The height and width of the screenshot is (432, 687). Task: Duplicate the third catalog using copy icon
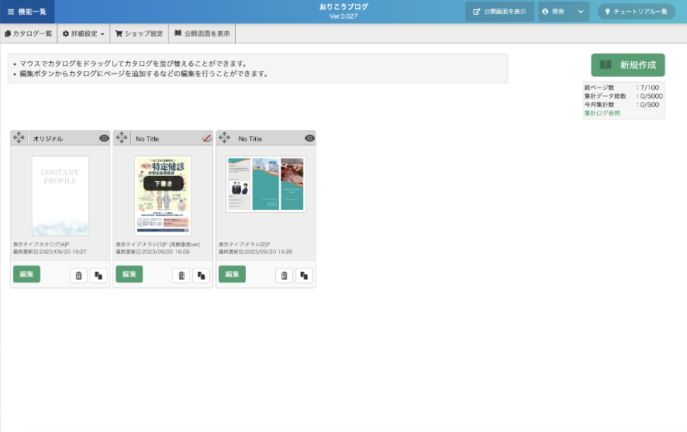304,276
